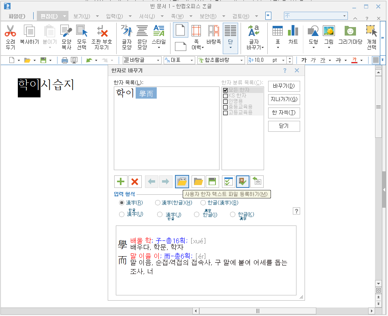The image size is (388, 316).
Task: Select the 한글(漢字) input format radio
Action: tap(203, 202)
